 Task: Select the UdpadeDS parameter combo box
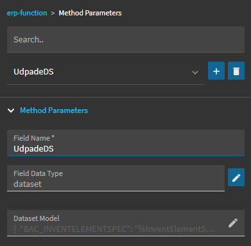106,72
